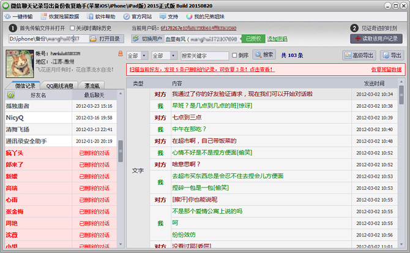
Task: Click the 读取该用户记录 button
Action: tap(376, 39)
